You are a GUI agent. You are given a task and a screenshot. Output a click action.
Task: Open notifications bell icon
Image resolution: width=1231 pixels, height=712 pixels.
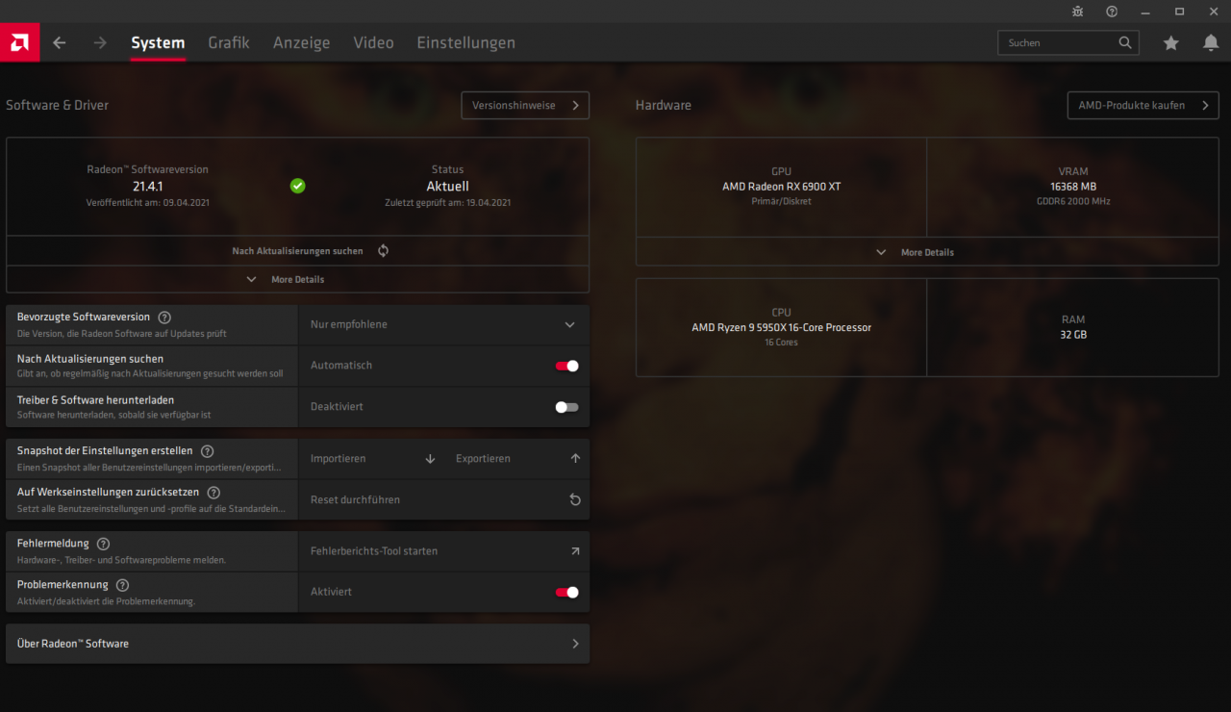pyautogui.click(x=1211, y=42)
